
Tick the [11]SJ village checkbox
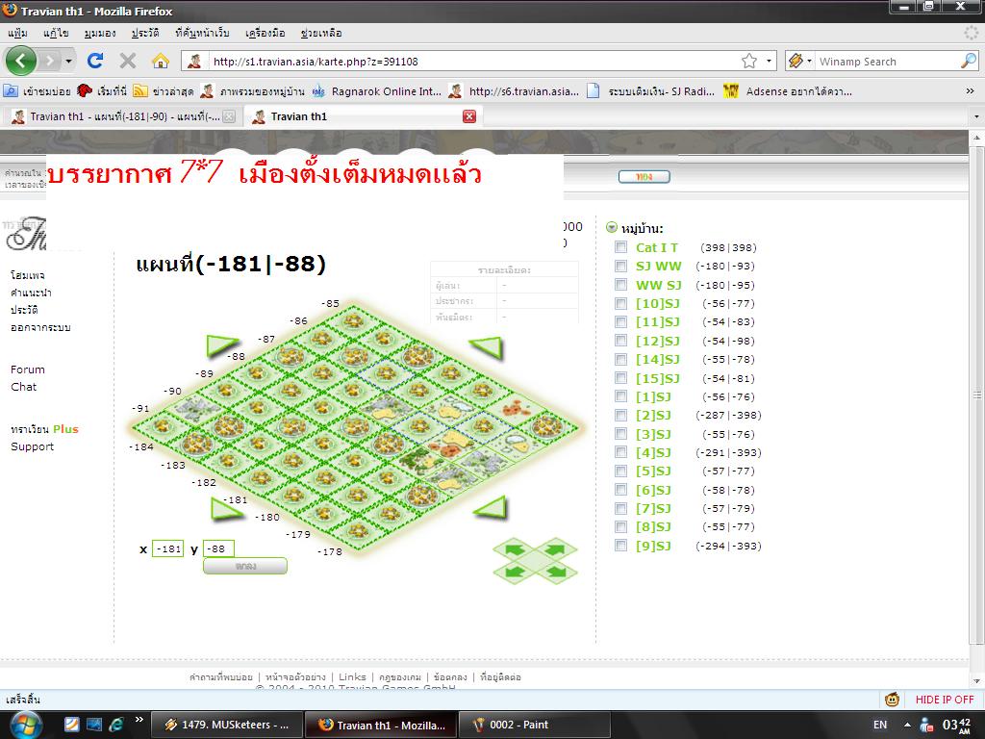620,321
